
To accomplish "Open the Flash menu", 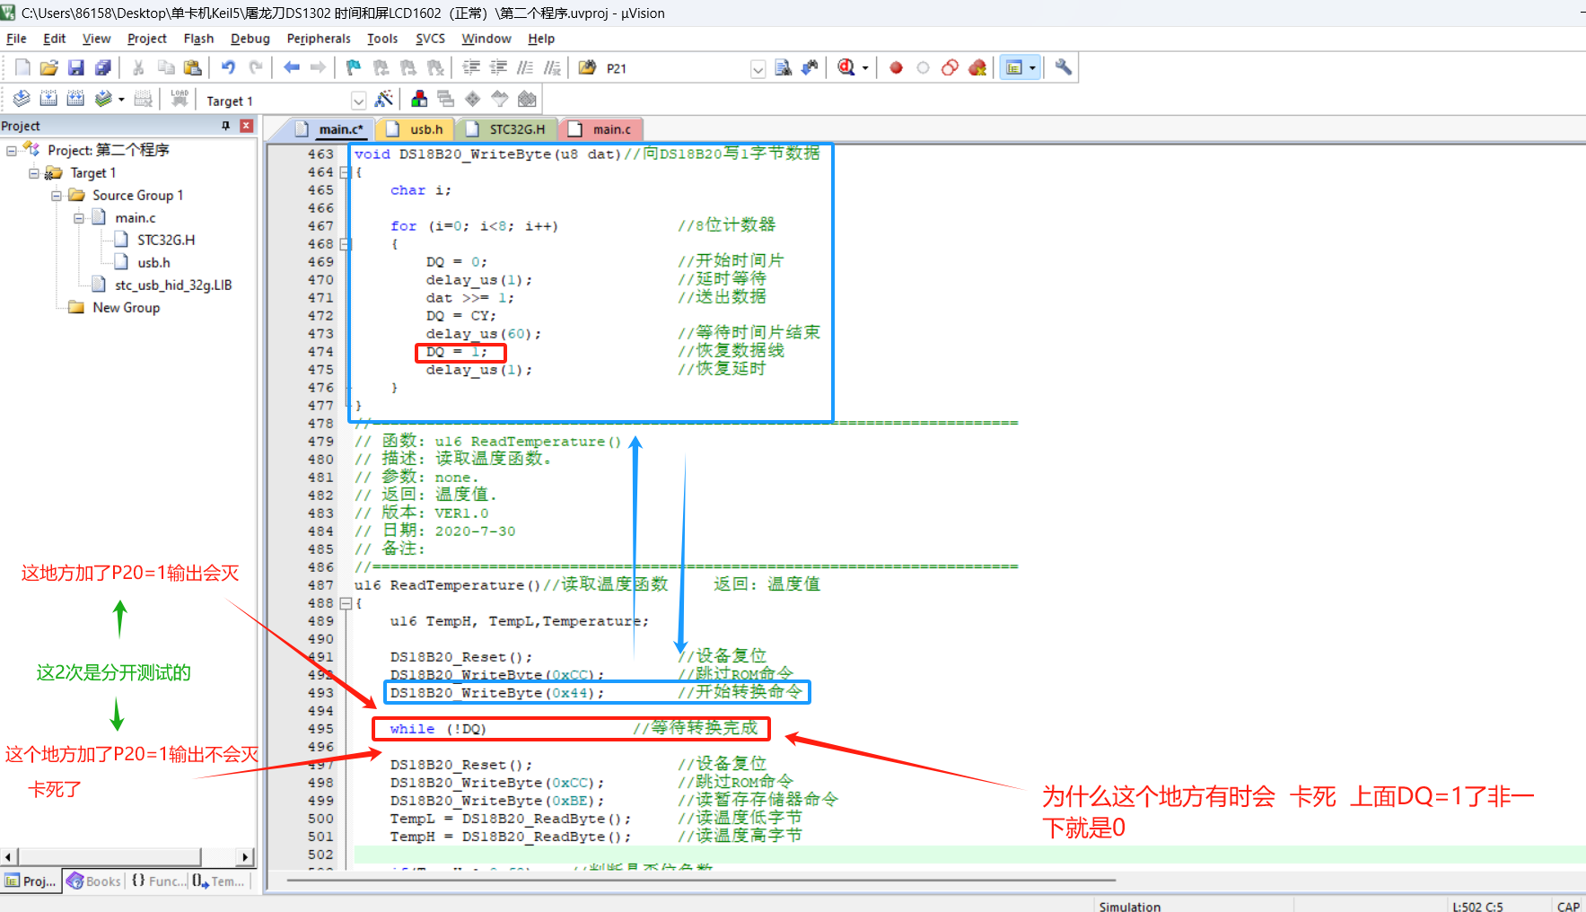I will click(198, 39).
